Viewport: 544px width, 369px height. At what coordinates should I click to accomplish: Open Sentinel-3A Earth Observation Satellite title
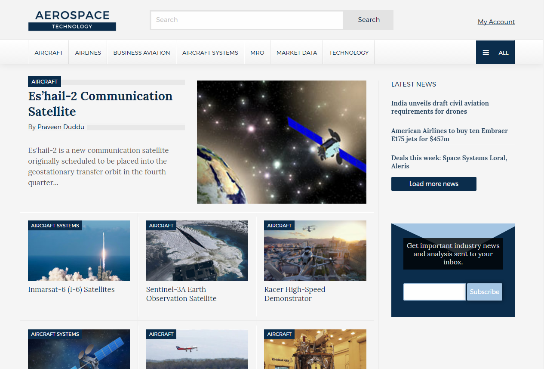pyautogui.click(x=181, y=294)
